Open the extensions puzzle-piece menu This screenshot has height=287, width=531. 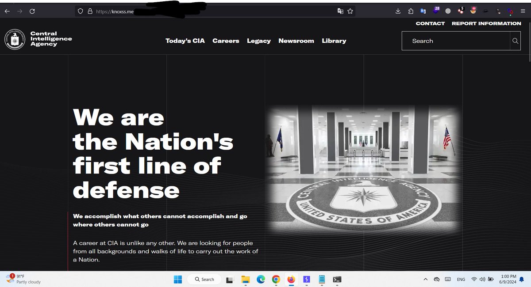(x=411, y=11)
